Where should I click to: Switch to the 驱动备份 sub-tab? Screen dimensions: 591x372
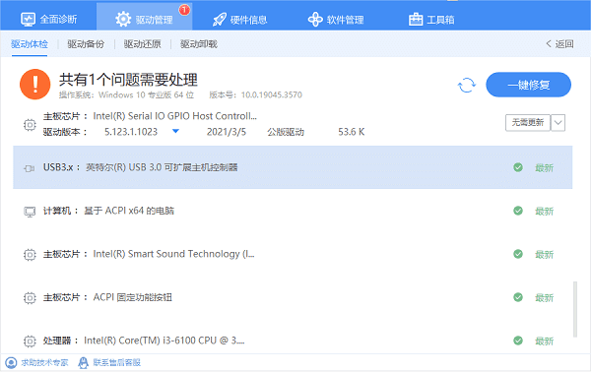coord(86,44)
